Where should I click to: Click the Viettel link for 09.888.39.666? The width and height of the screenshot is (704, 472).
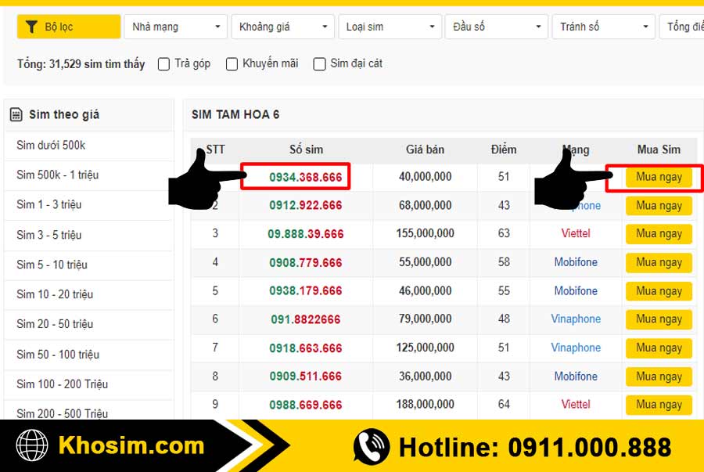575,233
